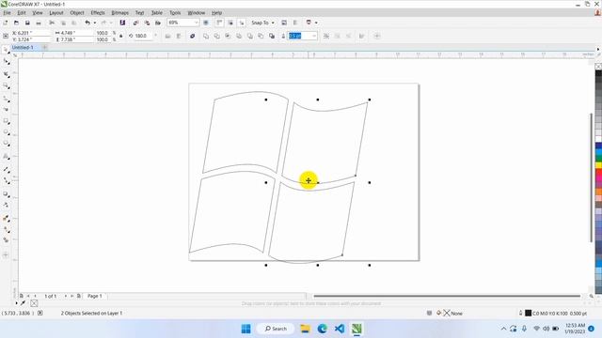Click the taskbar Search box
Screen dimensions: 602x338
pos(276,329)
